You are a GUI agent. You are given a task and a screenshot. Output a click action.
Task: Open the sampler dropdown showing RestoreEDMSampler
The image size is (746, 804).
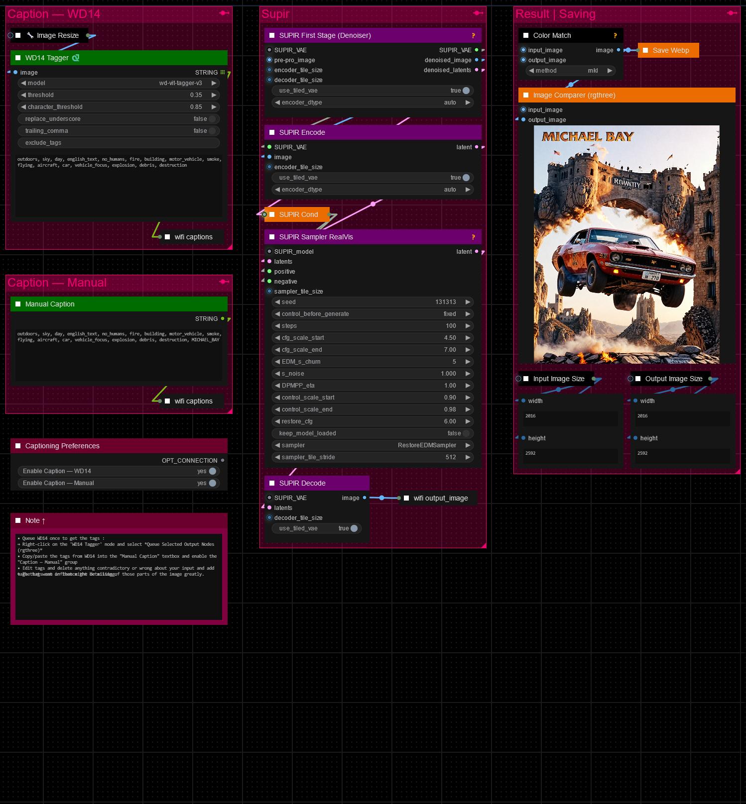373,445
